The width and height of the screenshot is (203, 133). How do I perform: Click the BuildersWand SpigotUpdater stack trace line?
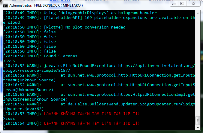[x=126, y=104]
